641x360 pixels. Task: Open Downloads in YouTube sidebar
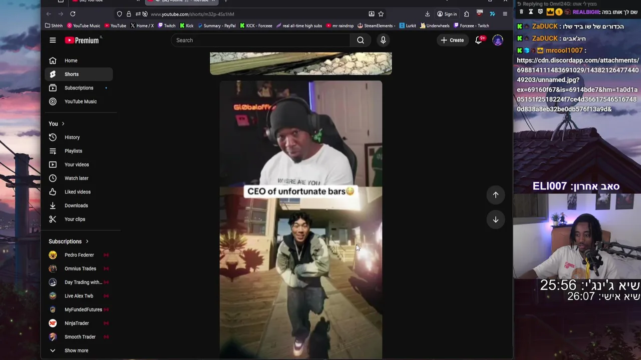click(79, 205)
